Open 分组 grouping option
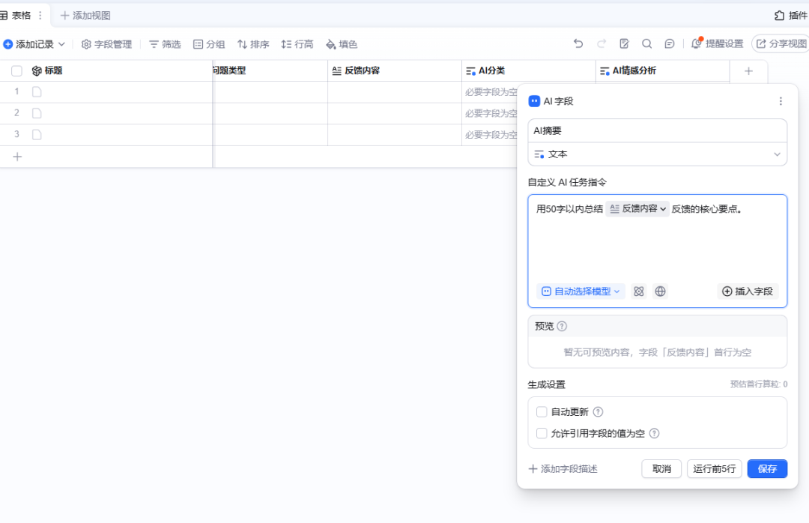The height and width of the screenshot is (523, 809). point(209,44)
